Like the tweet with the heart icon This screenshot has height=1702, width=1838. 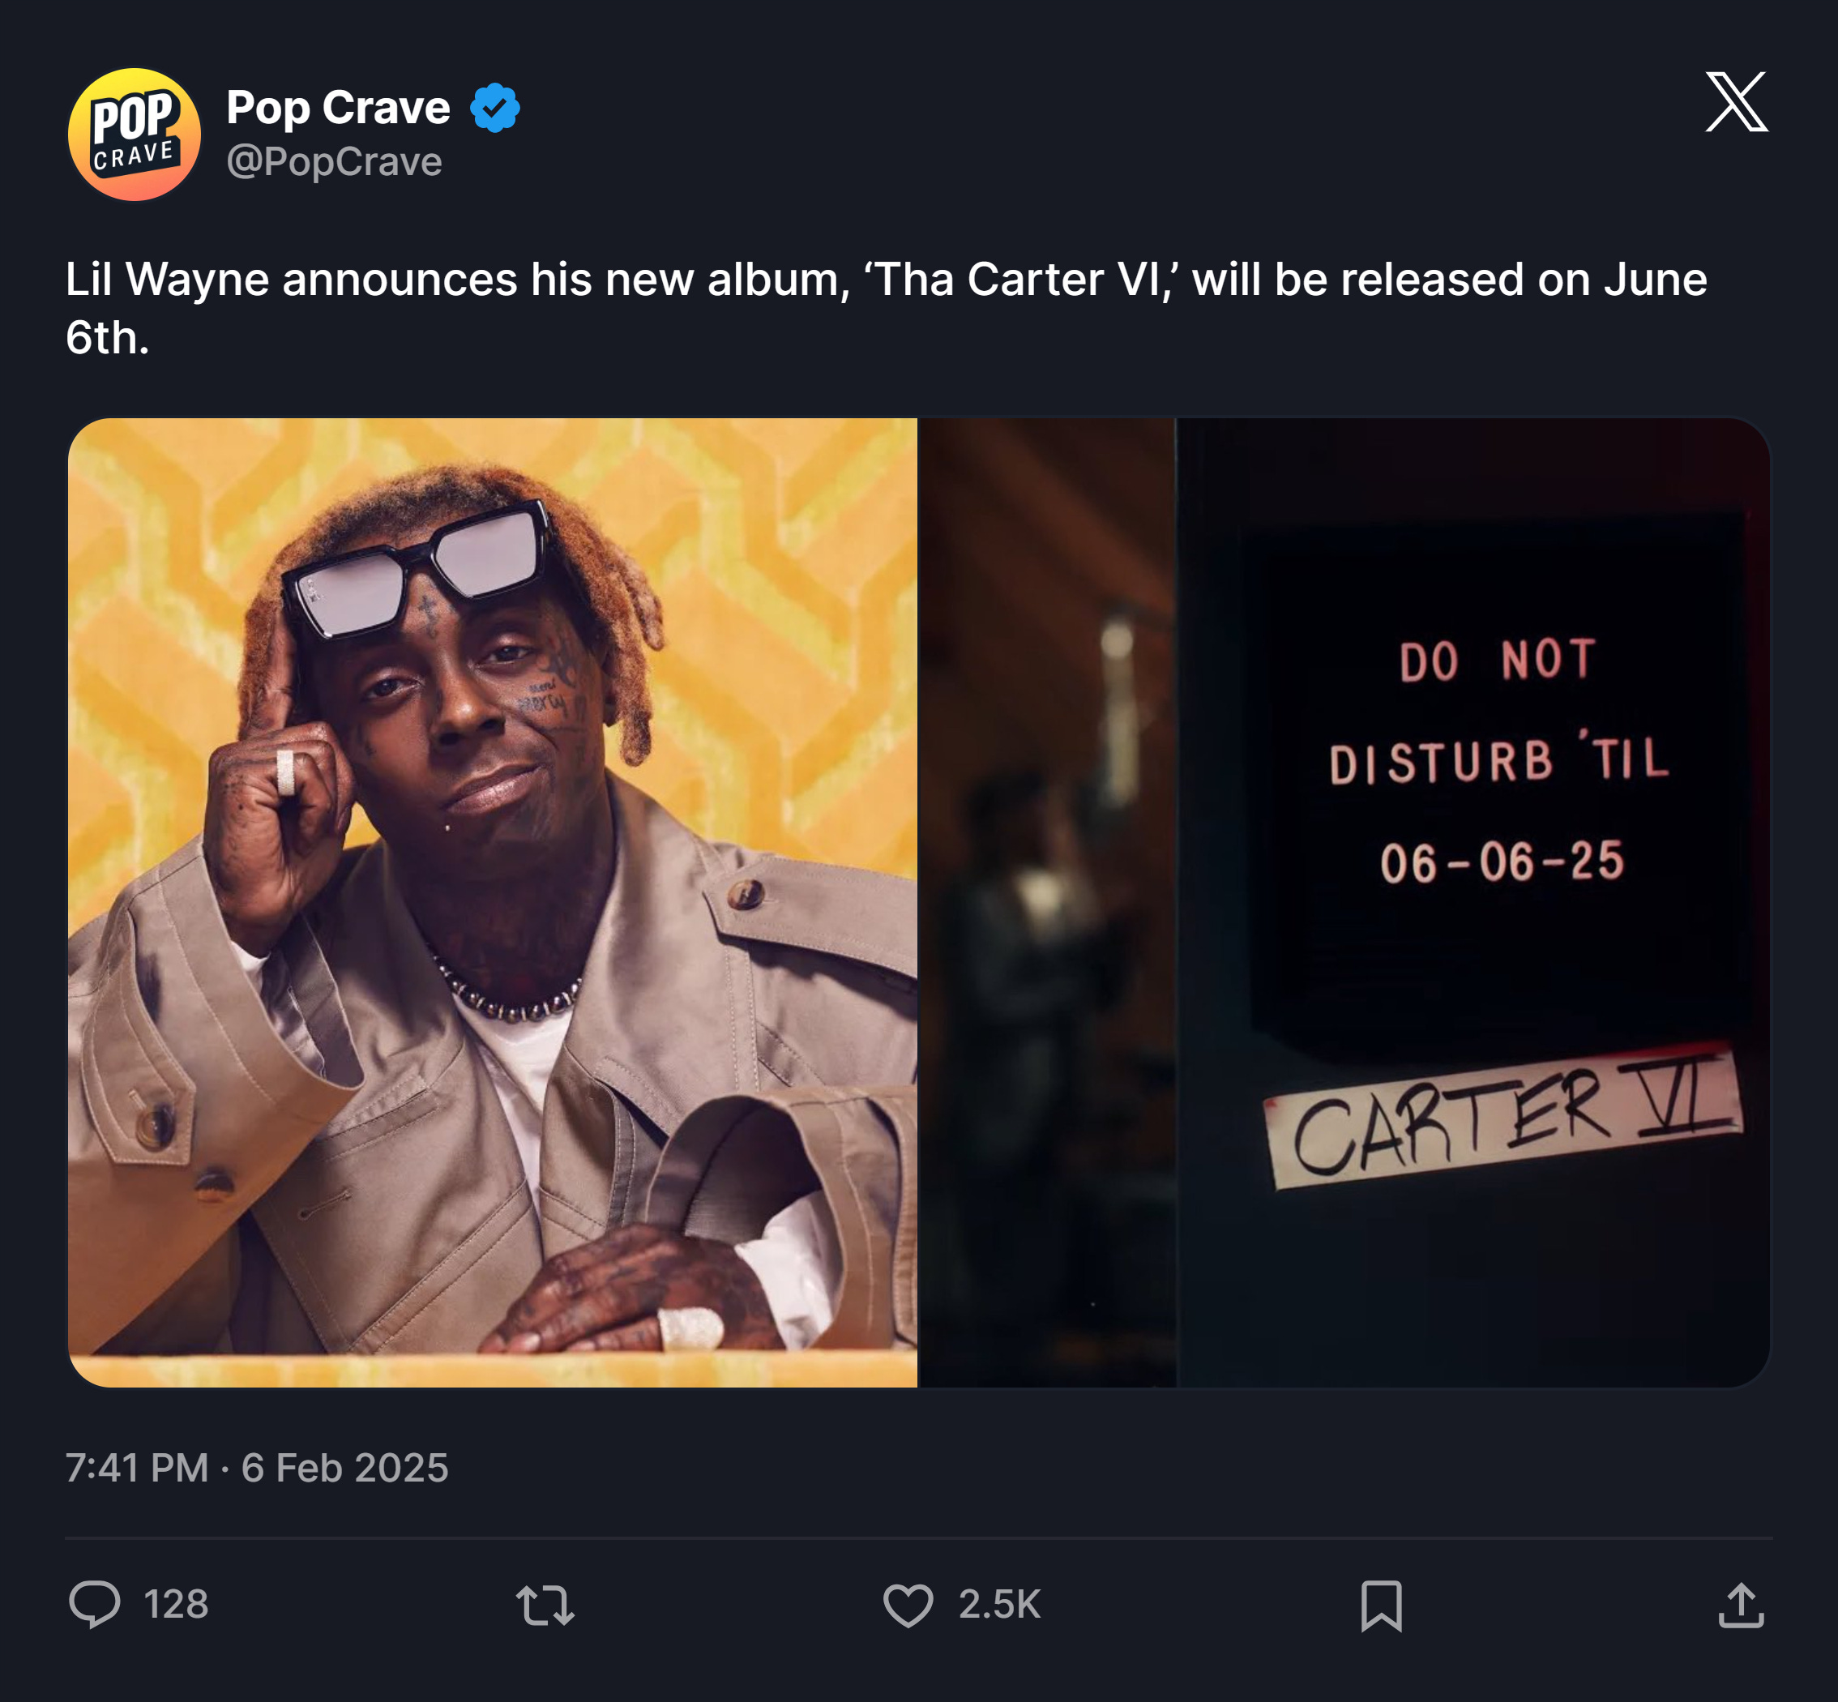point(908,1606)
